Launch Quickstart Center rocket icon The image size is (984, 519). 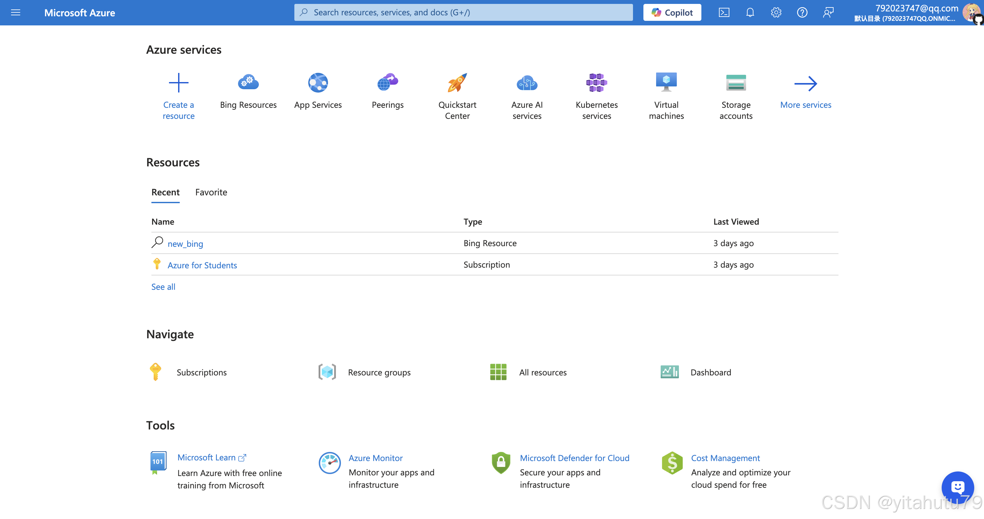(x=457, y=82)
